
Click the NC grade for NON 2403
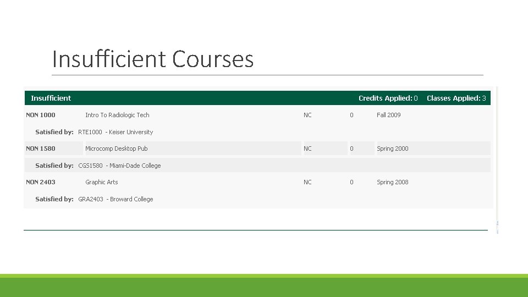(307, 182)
